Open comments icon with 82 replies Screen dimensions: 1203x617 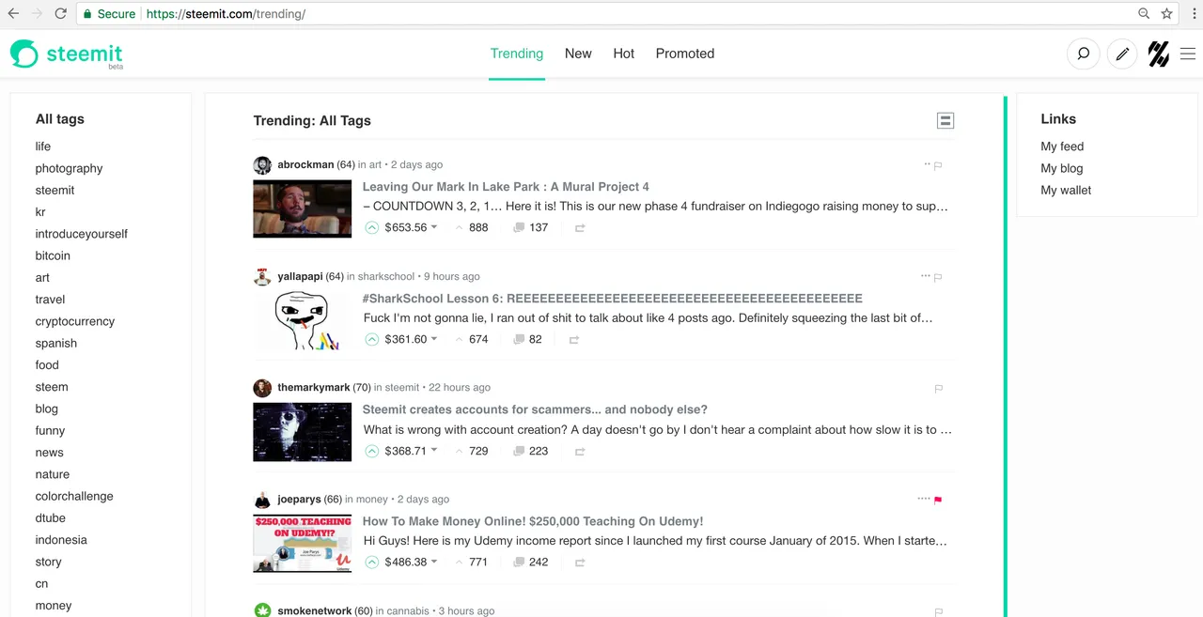[519, 339]
